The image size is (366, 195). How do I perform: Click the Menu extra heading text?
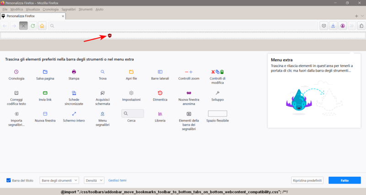pyautogui.click(x=281, y=60)
